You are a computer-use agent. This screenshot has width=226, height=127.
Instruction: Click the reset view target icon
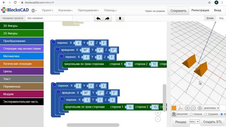point(200,108)
